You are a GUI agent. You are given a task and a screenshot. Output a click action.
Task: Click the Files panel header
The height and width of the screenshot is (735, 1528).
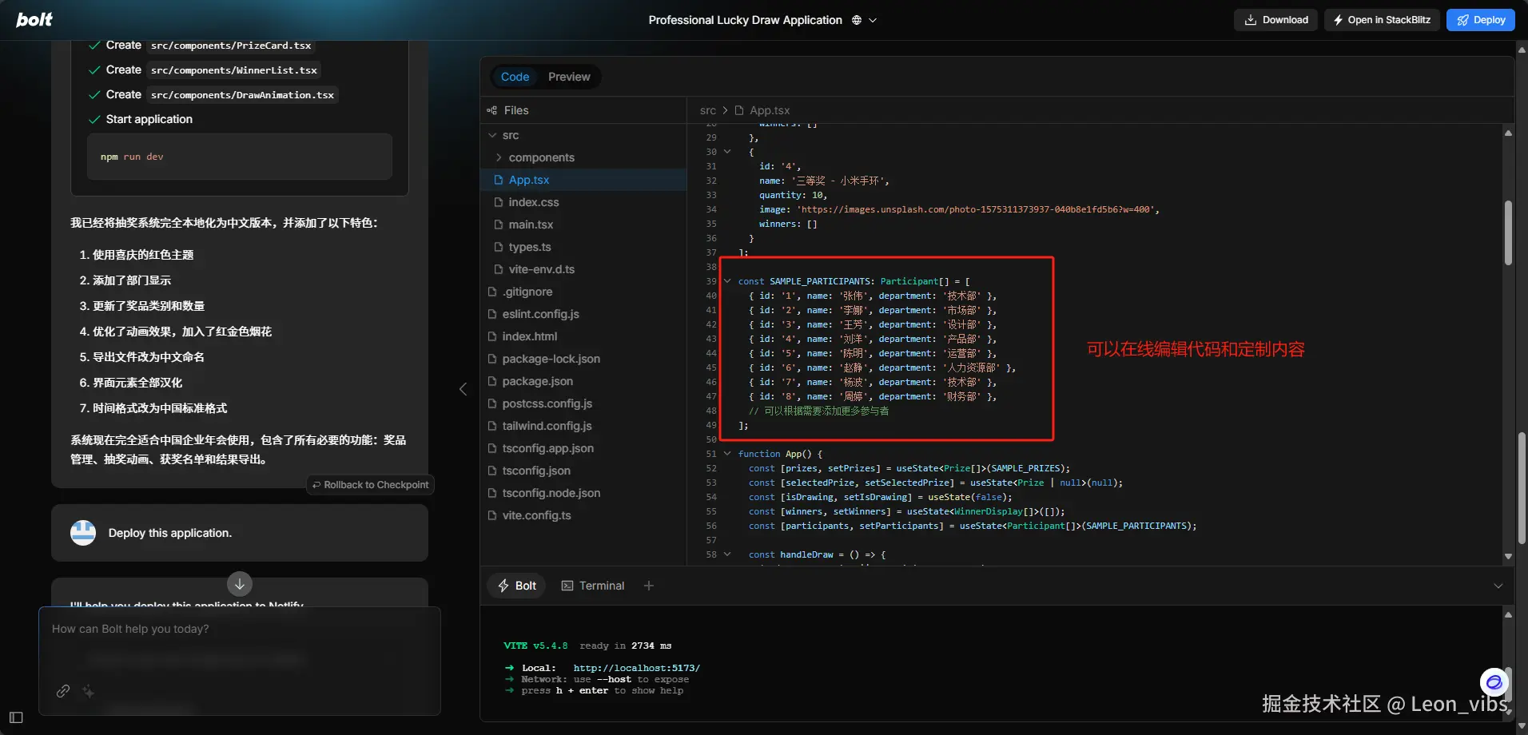pyautogui.click(x=583, y=110)
